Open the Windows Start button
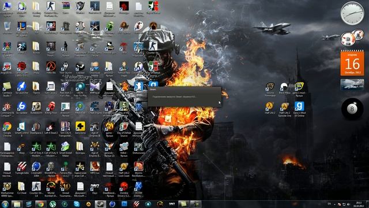Viewport: 369px width, 208px height. pyautogui.click(x=5, y=204)
